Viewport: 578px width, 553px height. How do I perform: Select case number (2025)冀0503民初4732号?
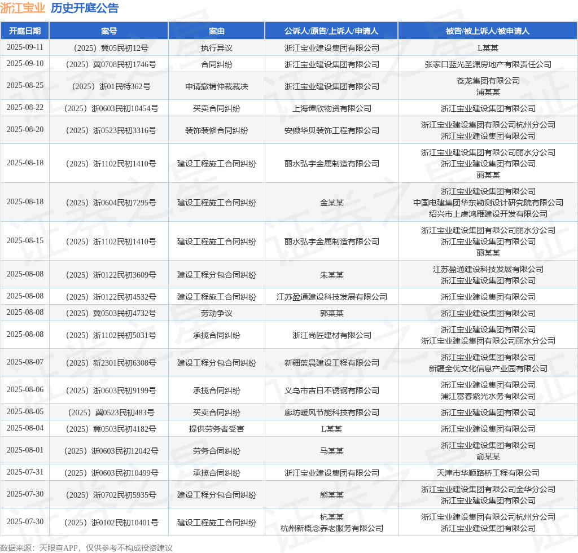(111, 313)
